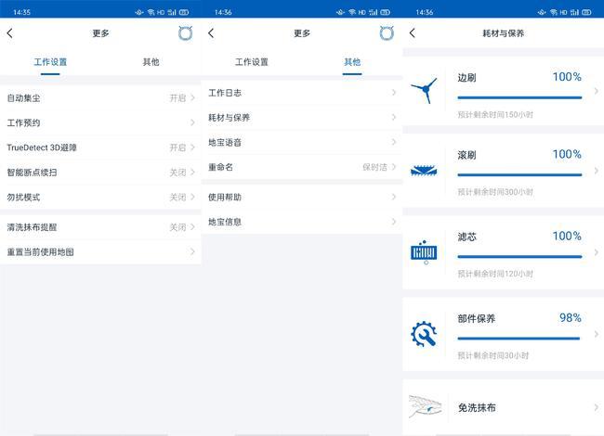Switch to 其他 tab on first screen
604x436 pixels.
[151, 62]
